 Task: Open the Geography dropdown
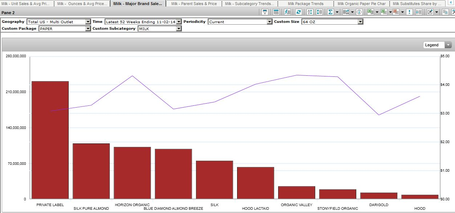click(88, 22)
